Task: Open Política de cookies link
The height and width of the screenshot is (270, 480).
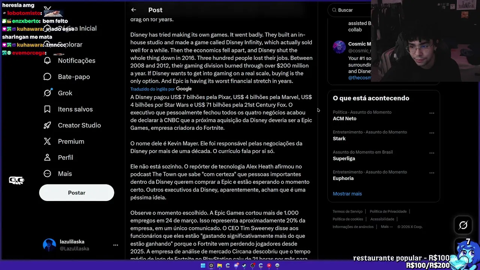Action: pyautogui.click(x=348, y=219)
